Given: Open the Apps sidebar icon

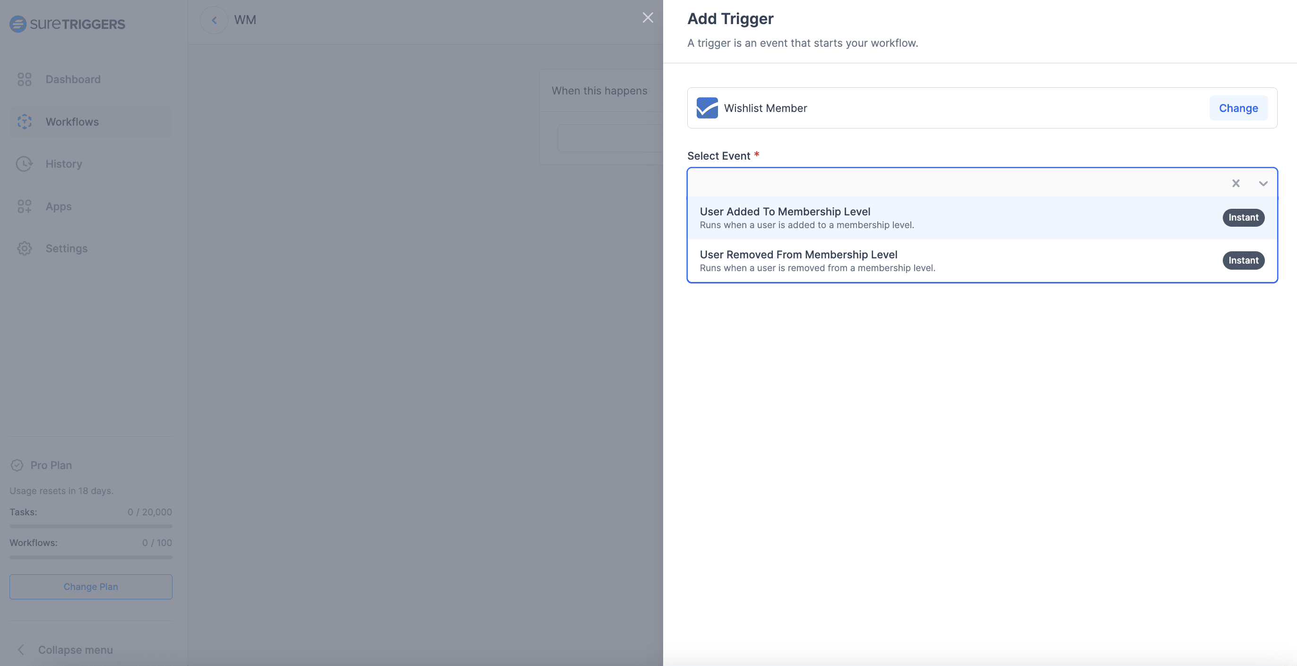Looking at the screenshot, I should pyautogui.click(x=24, y=206).
